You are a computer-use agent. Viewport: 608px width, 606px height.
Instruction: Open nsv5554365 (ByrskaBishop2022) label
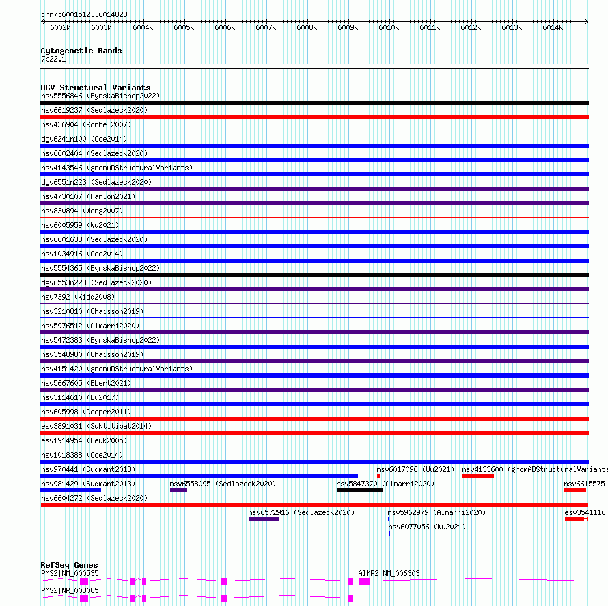pos(100,268)
